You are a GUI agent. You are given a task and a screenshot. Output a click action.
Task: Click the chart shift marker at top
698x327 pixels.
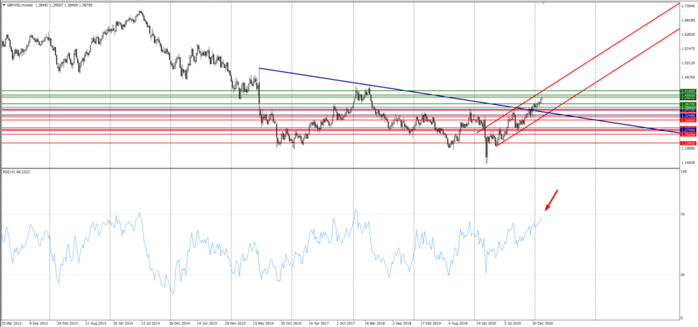pos(543,2)
